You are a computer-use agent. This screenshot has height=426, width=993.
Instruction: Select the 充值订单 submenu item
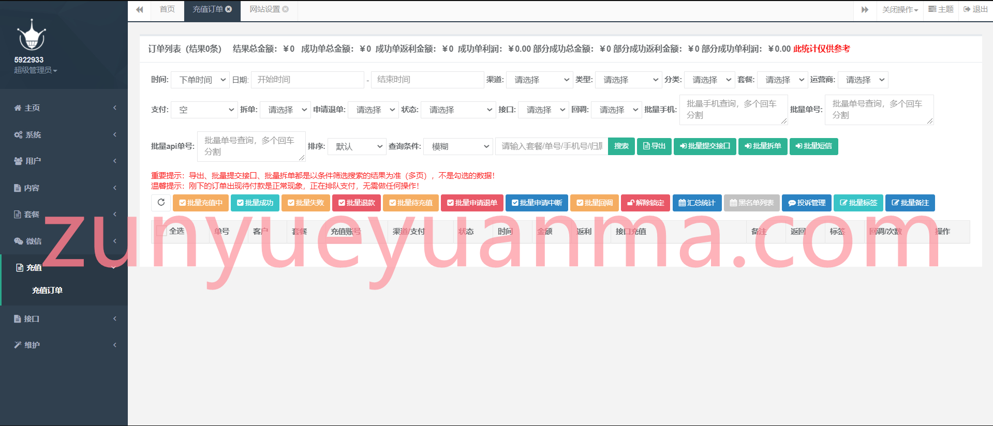tap(47, 291)
